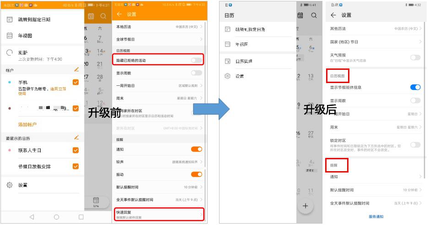Tap the search icon in the white toolbar
Viewport: 429px width, 225px height.
[x=314, y=16]
